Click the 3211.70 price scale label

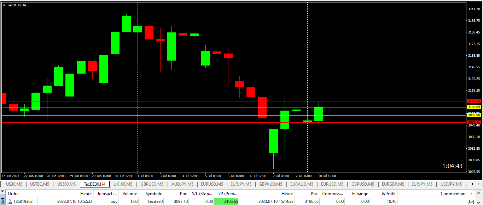(474, 9)
